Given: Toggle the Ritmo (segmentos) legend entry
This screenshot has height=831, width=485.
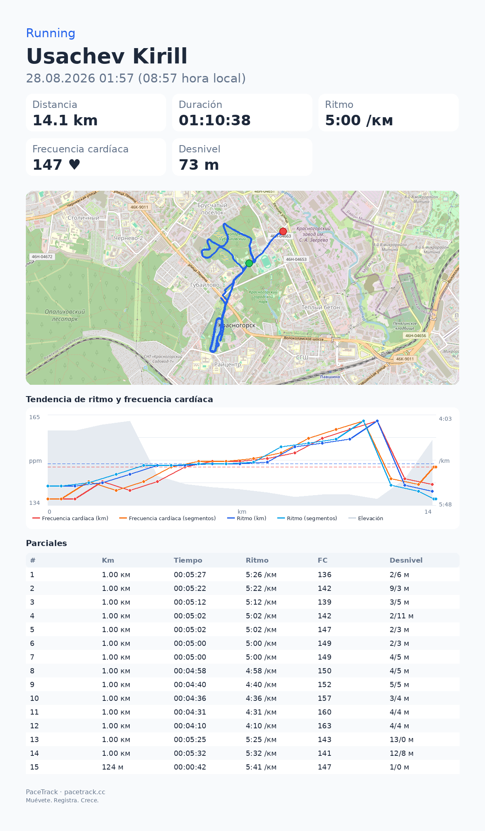Looking at the screenshot, I should (x=307, y=518).
